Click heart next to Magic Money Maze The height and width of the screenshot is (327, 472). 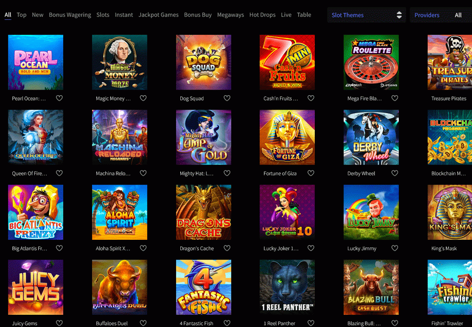(143, 98)
